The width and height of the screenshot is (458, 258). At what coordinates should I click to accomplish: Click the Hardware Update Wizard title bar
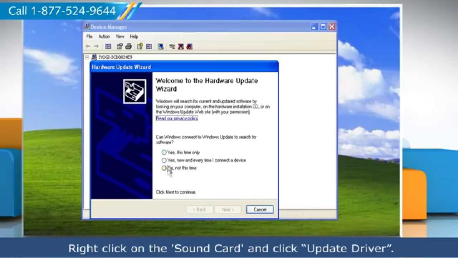click(184, 67)
